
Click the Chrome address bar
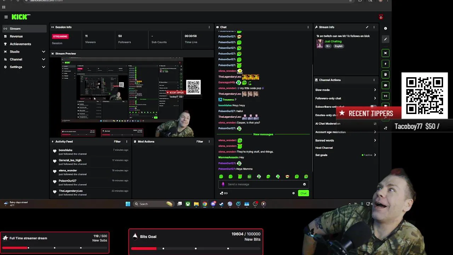pyautogui.click(x=188, y=1)
